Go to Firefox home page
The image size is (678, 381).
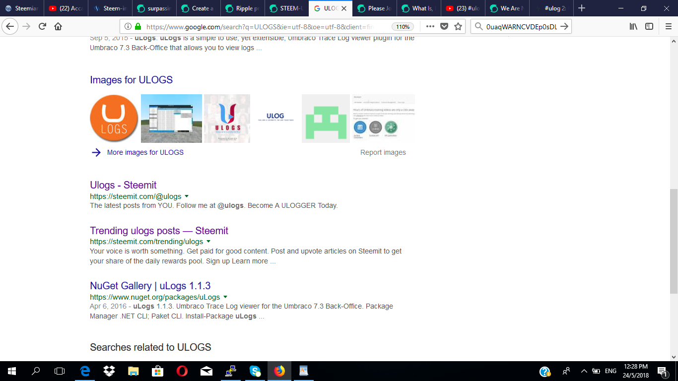click(58, 26)
